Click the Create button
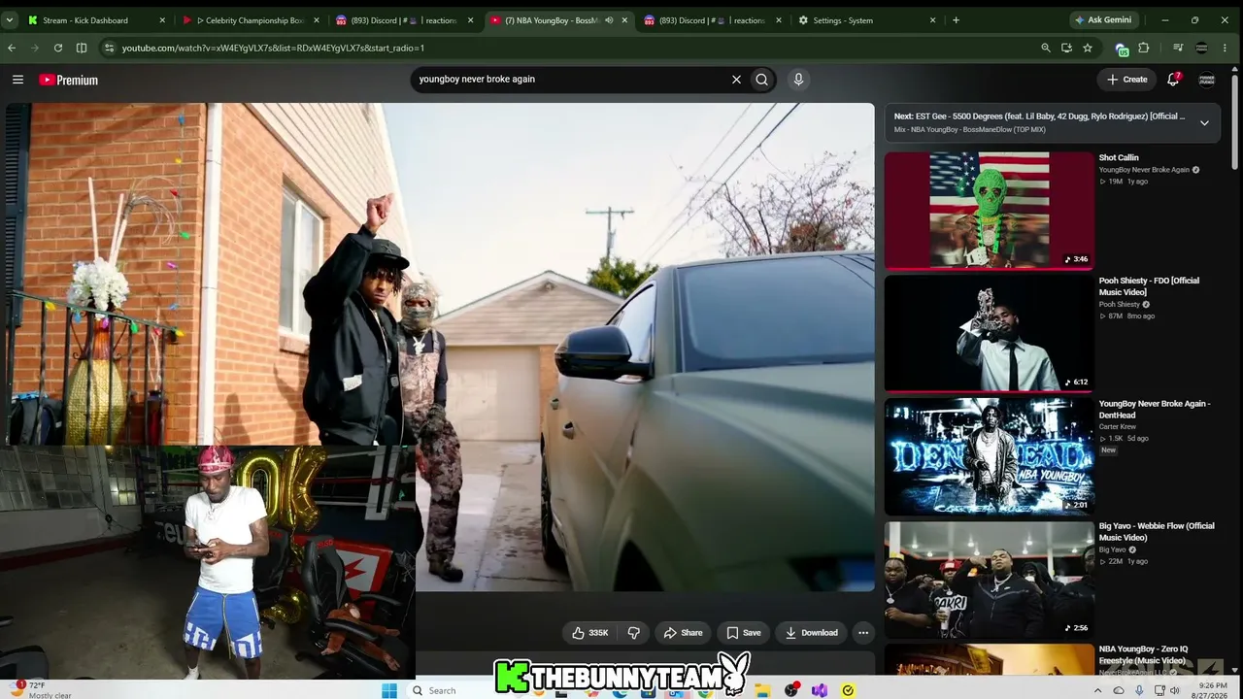Viewport: 1243px width, 699px height. (1127, 80)
